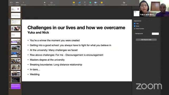Insert a chart using the Chart icon

point(79,3)
